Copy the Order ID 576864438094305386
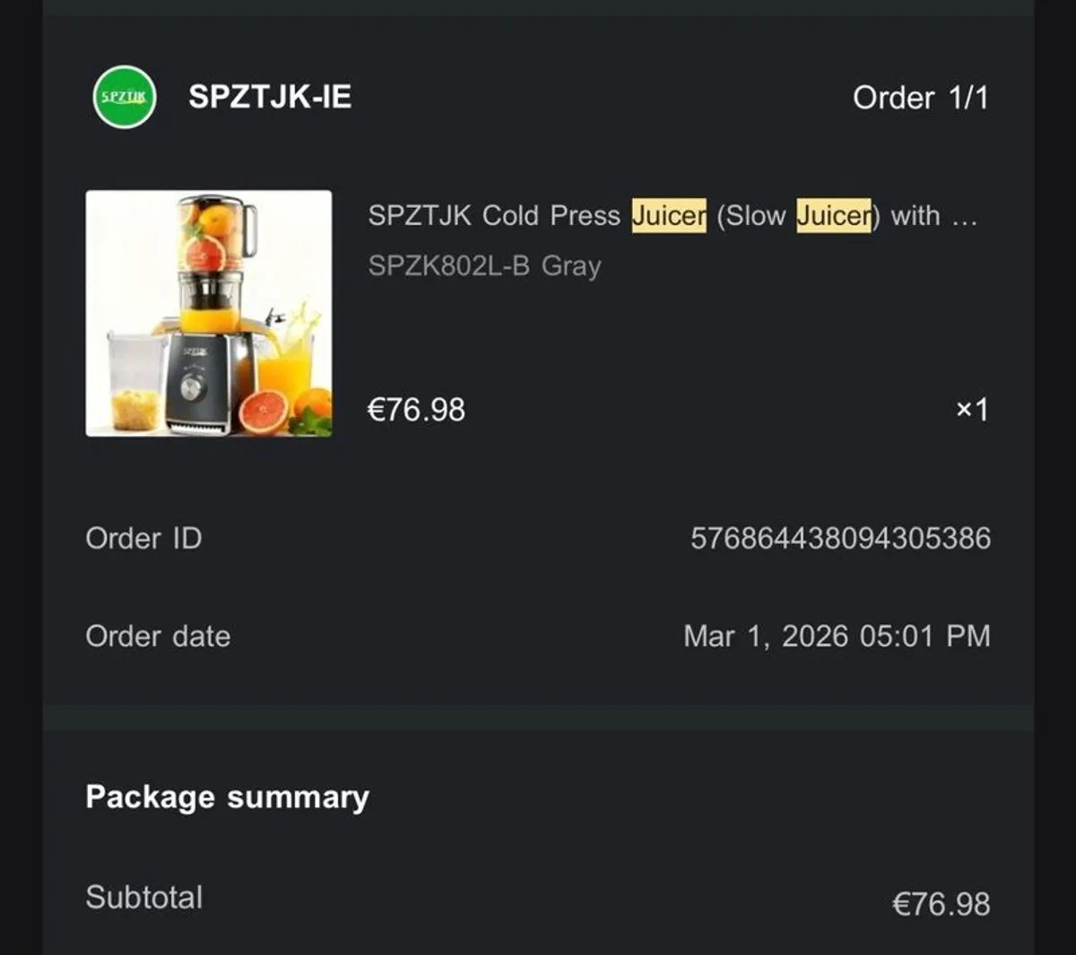This screenshot has height=955, width=1076. click(x=840, y=538)
